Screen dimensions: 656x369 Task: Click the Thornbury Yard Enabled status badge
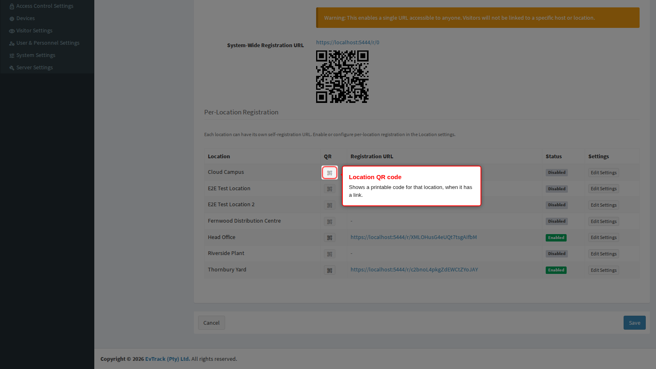[556, 270]
